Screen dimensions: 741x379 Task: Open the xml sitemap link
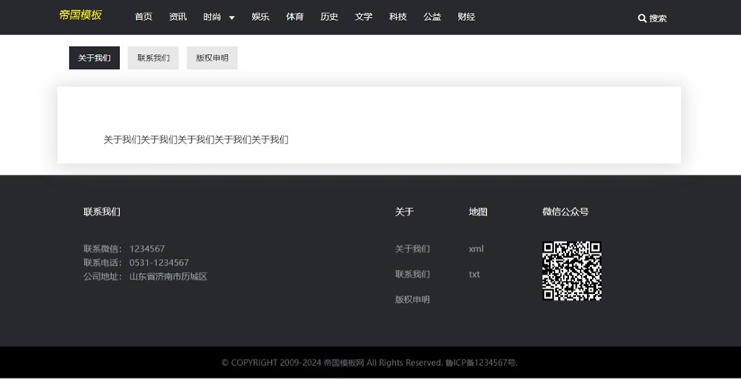476,249
